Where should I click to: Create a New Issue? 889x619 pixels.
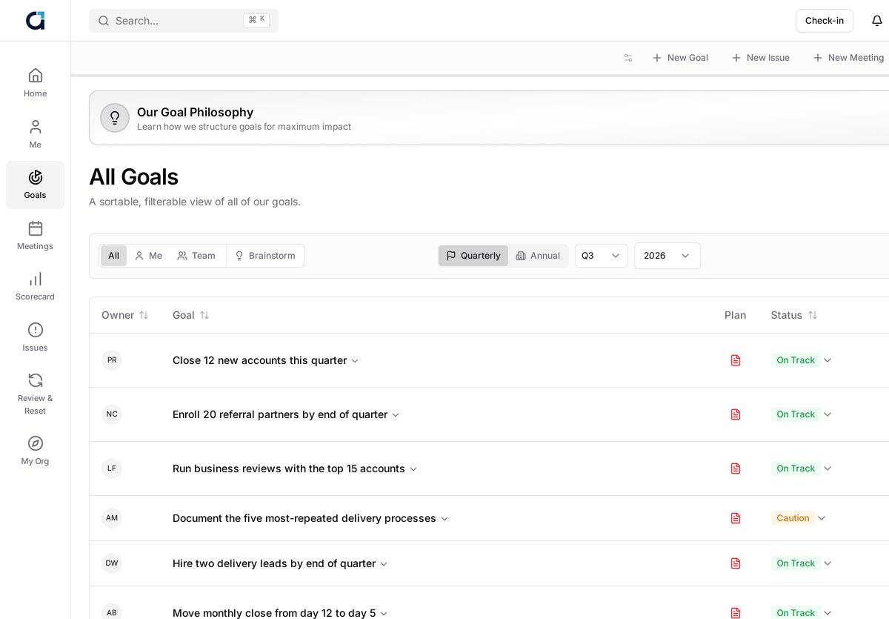tap(761, 58)
